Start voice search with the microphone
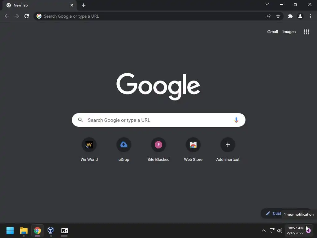Viewport: 317px width, 238px height. 236,120
